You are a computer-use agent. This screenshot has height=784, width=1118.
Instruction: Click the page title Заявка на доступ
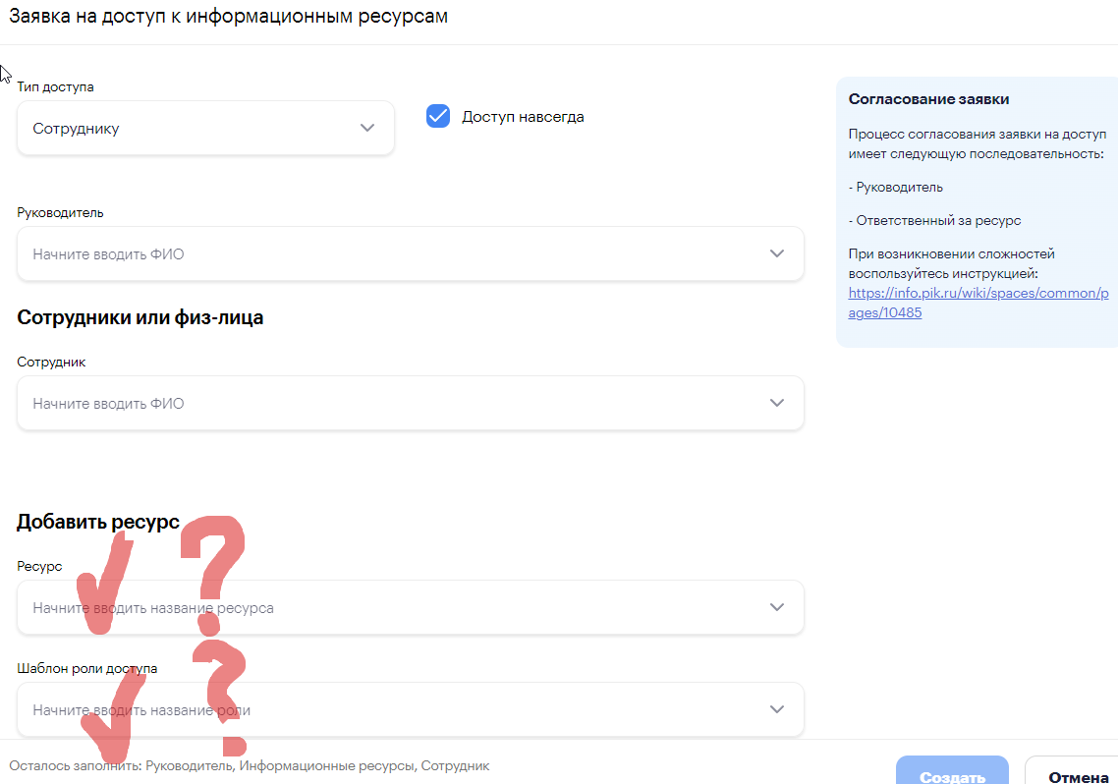coord(228,16)
